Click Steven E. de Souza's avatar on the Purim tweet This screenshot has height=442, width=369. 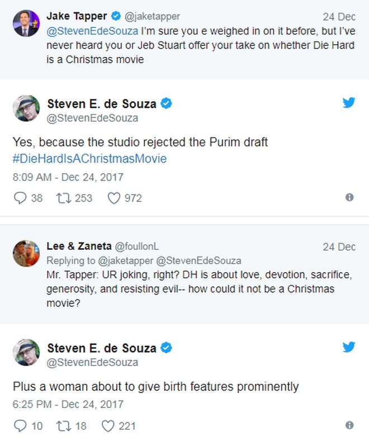click(x=26, y=108)
